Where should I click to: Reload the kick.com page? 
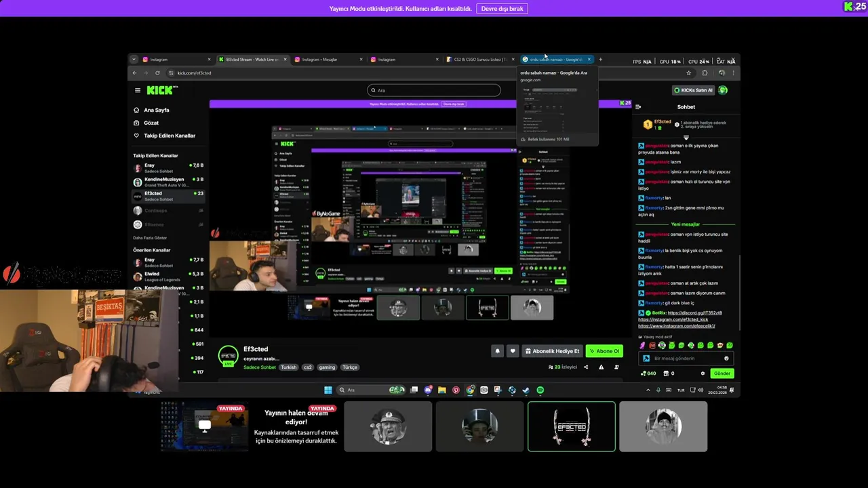point(157,73)
